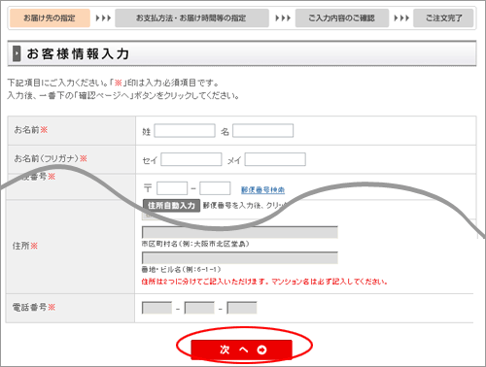Click the second postal code box
Viewport: 486px width, 367px height.
[x=215, y=188]
